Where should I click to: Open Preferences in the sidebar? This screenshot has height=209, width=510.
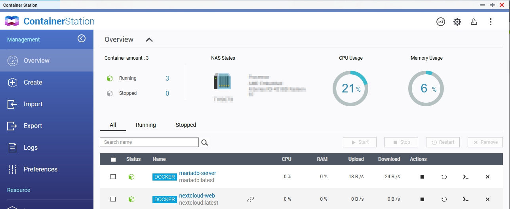click(x=40, y=169)
